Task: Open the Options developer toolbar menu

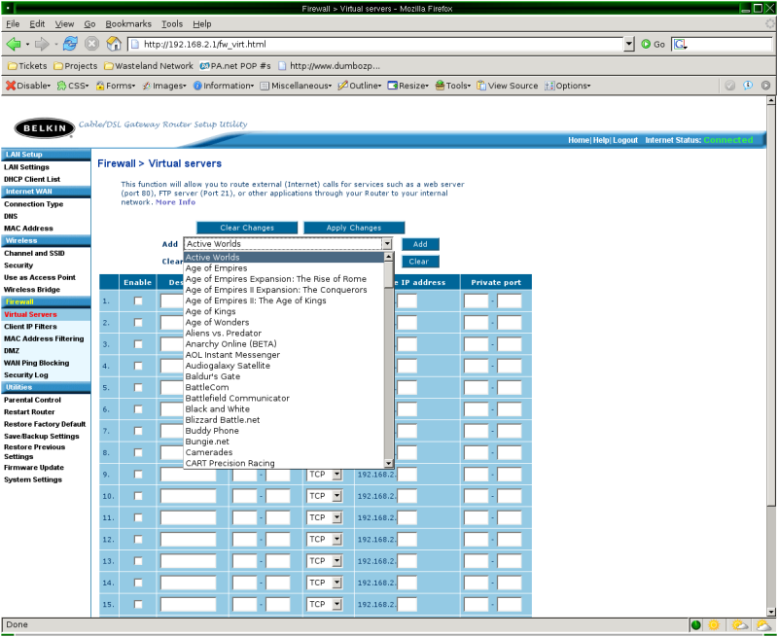Action: click(x=568, y=86)
